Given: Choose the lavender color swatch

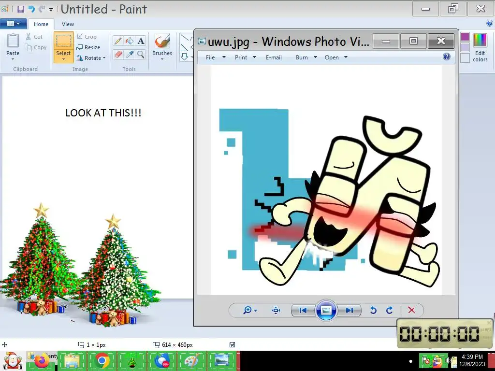Looking at the screenshot, I should (x=465, y=47).
